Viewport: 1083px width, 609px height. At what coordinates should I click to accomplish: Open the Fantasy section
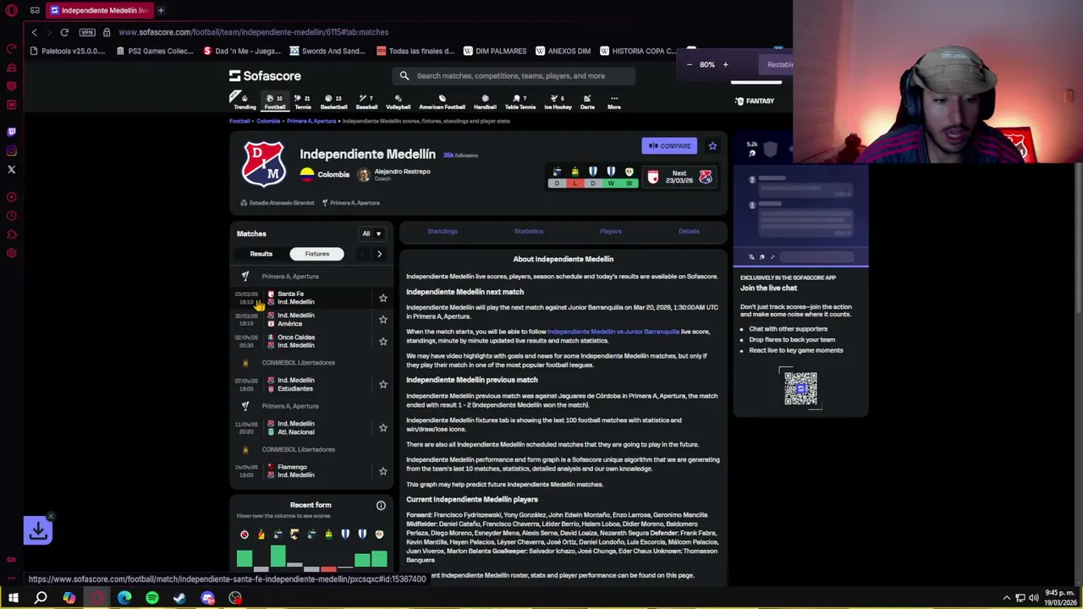click(x=755, y=101)
